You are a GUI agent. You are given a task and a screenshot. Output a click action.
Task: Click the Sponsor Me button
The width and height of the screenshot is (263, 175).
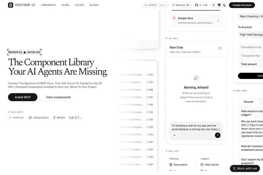[181, 5]
